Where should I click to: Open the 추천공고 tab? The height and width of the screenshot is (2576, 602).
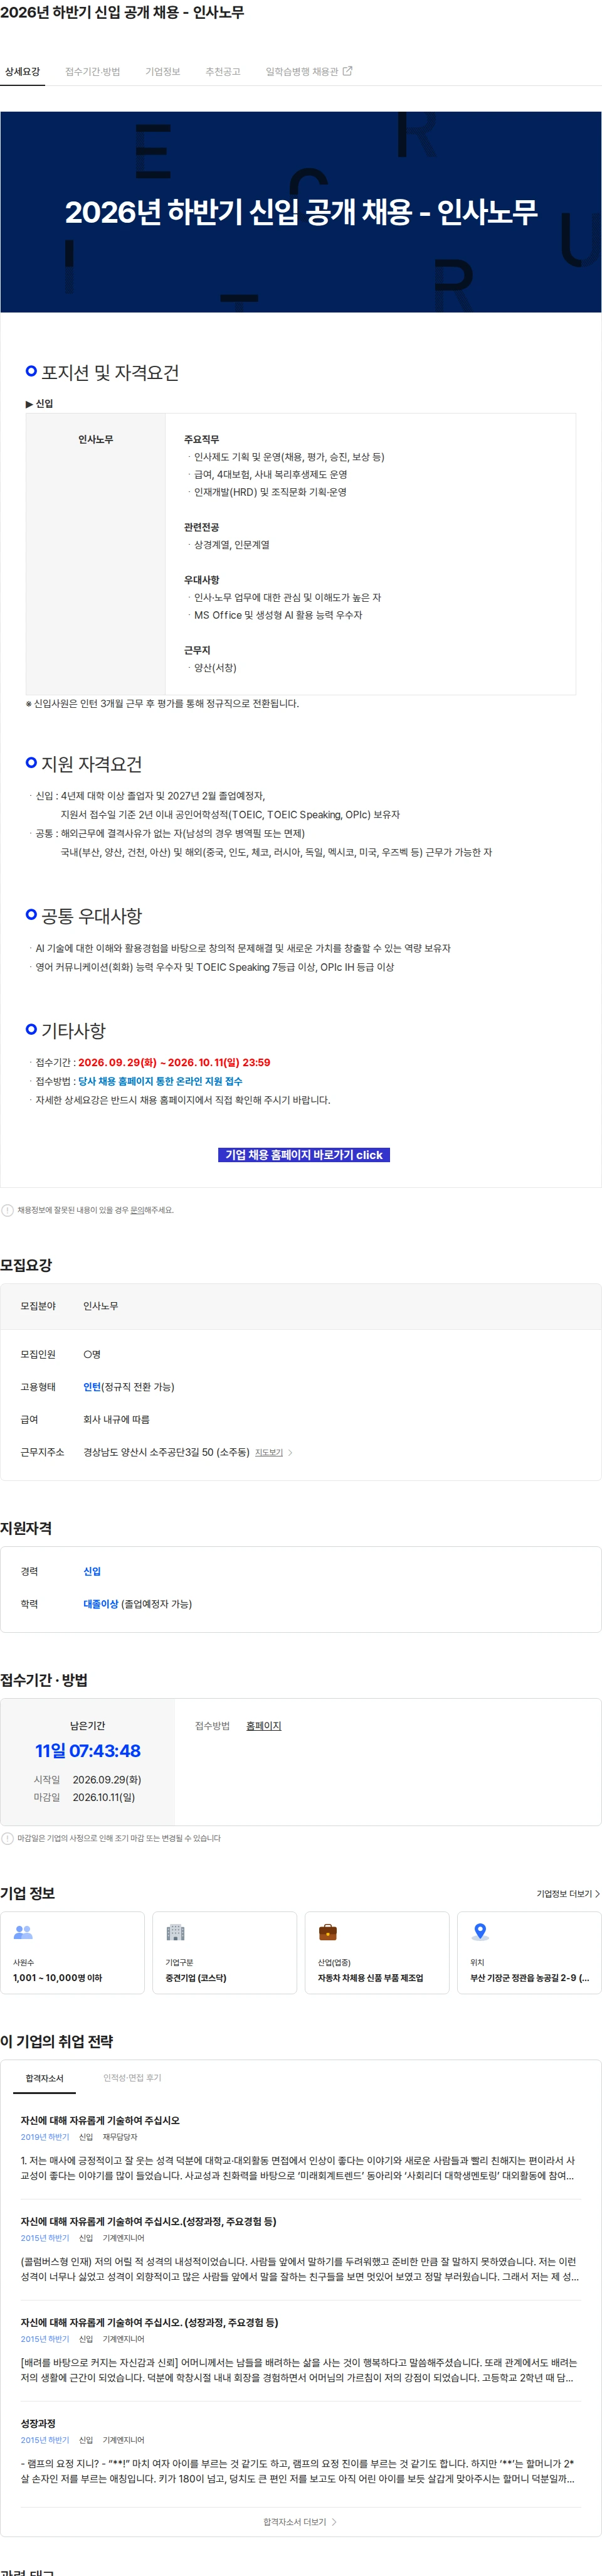tap(222, 72)
